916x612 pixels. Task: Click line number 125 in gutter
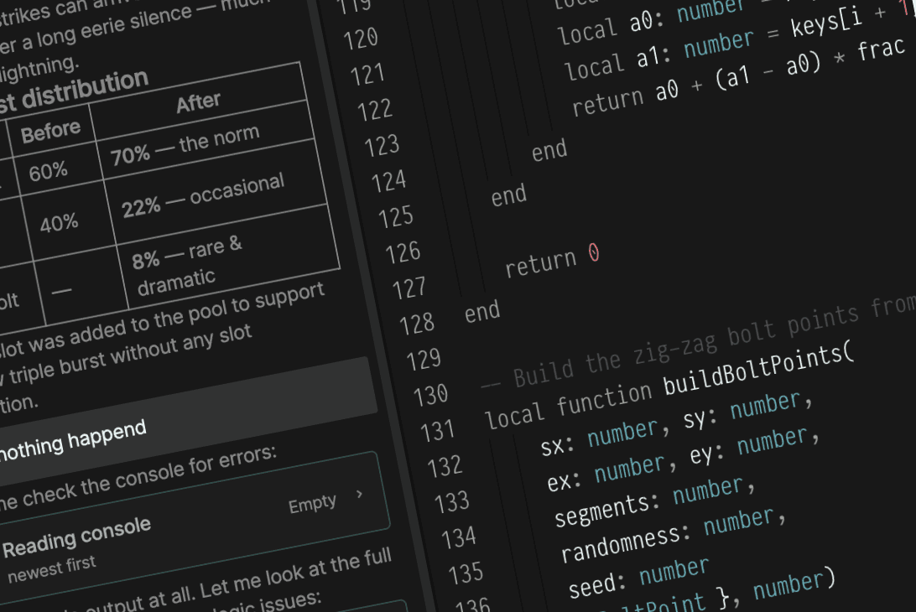coord(395,217)
